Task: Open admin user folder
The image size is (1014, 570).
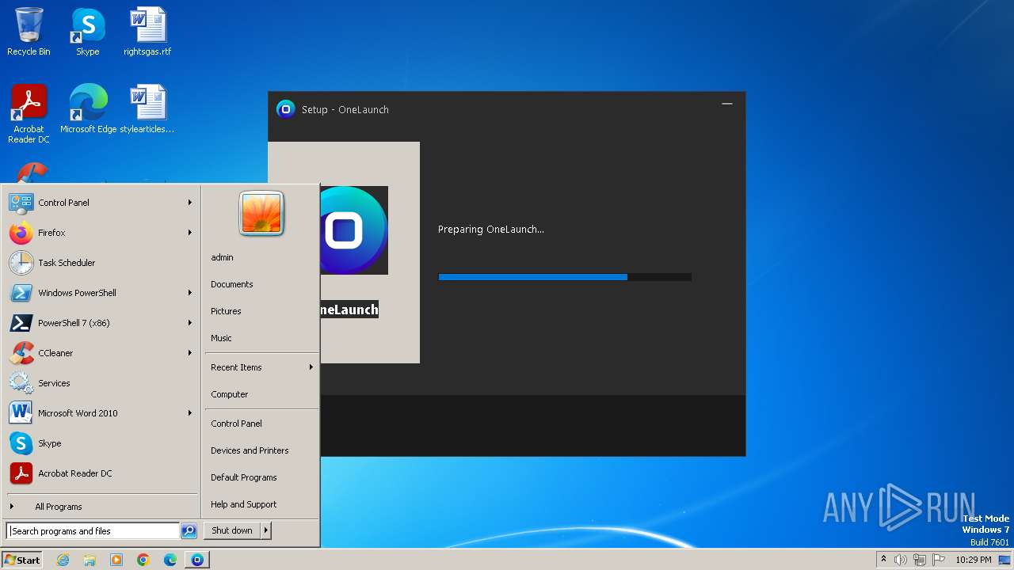Action: [x=222, y=257]
